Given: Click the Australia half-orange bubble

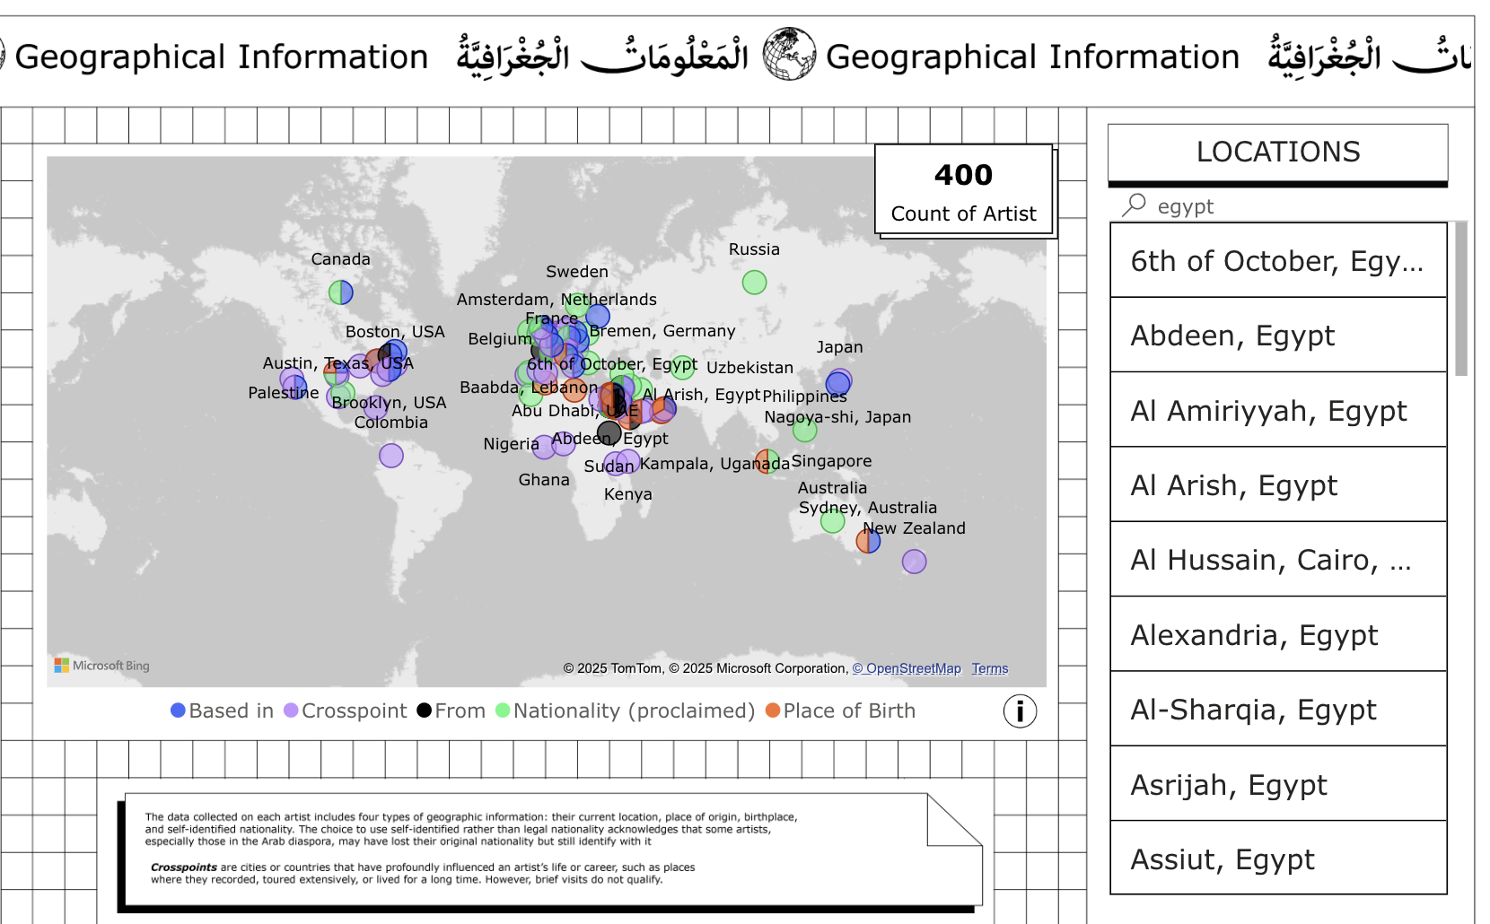Looking at the screenshot, I should (x=868, y=541).
